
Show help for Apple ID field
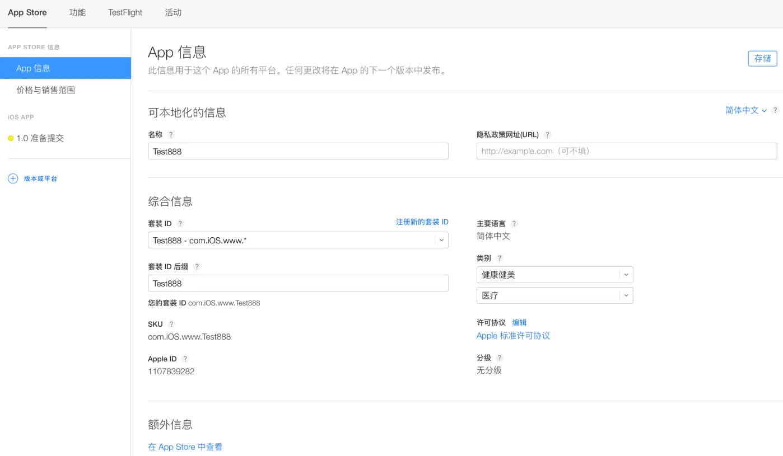pyautogui.click(x=185, y=359)
